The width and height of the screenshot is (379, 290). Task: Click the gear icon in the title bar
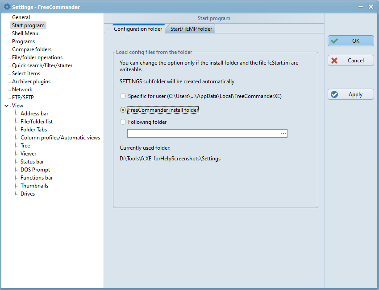(x=7, y=7)
